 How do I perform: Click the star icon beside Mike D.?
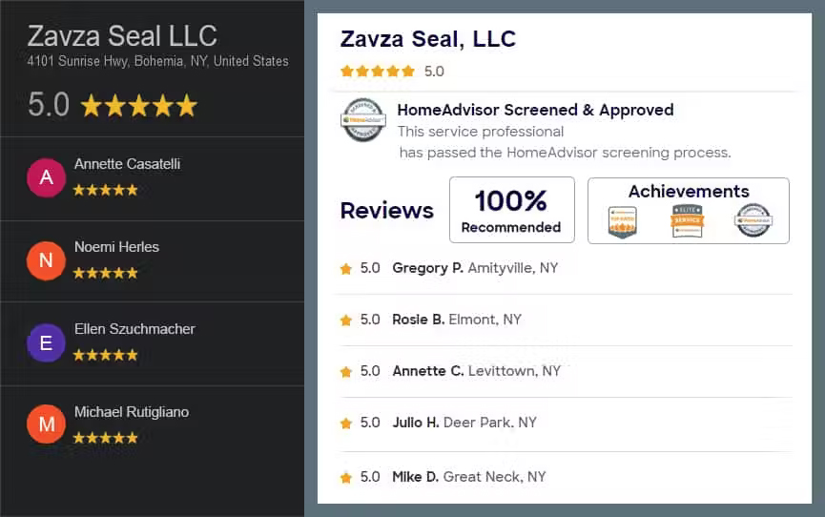(x=345, y=478)
